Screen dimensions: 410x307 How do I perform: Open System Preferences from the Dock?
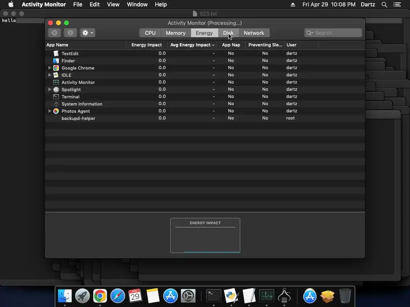[x=188, y=296]
